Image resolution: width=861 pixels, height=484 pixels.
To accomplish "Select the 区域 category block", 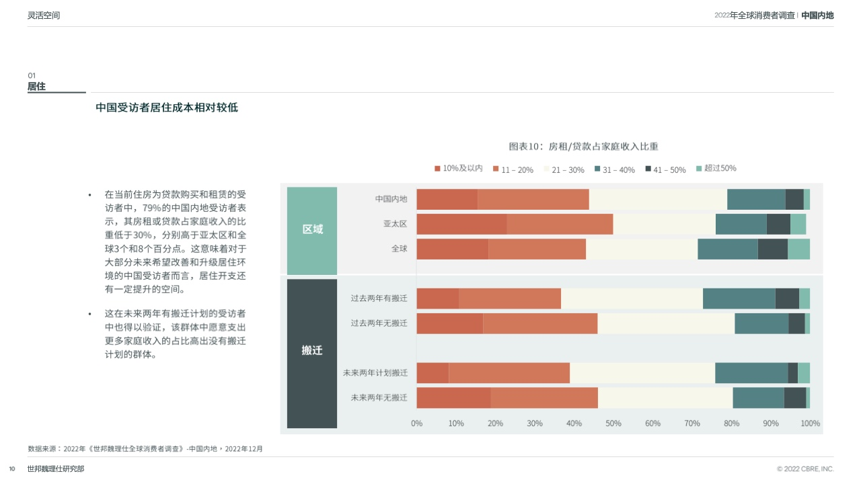I will point(312,230).
